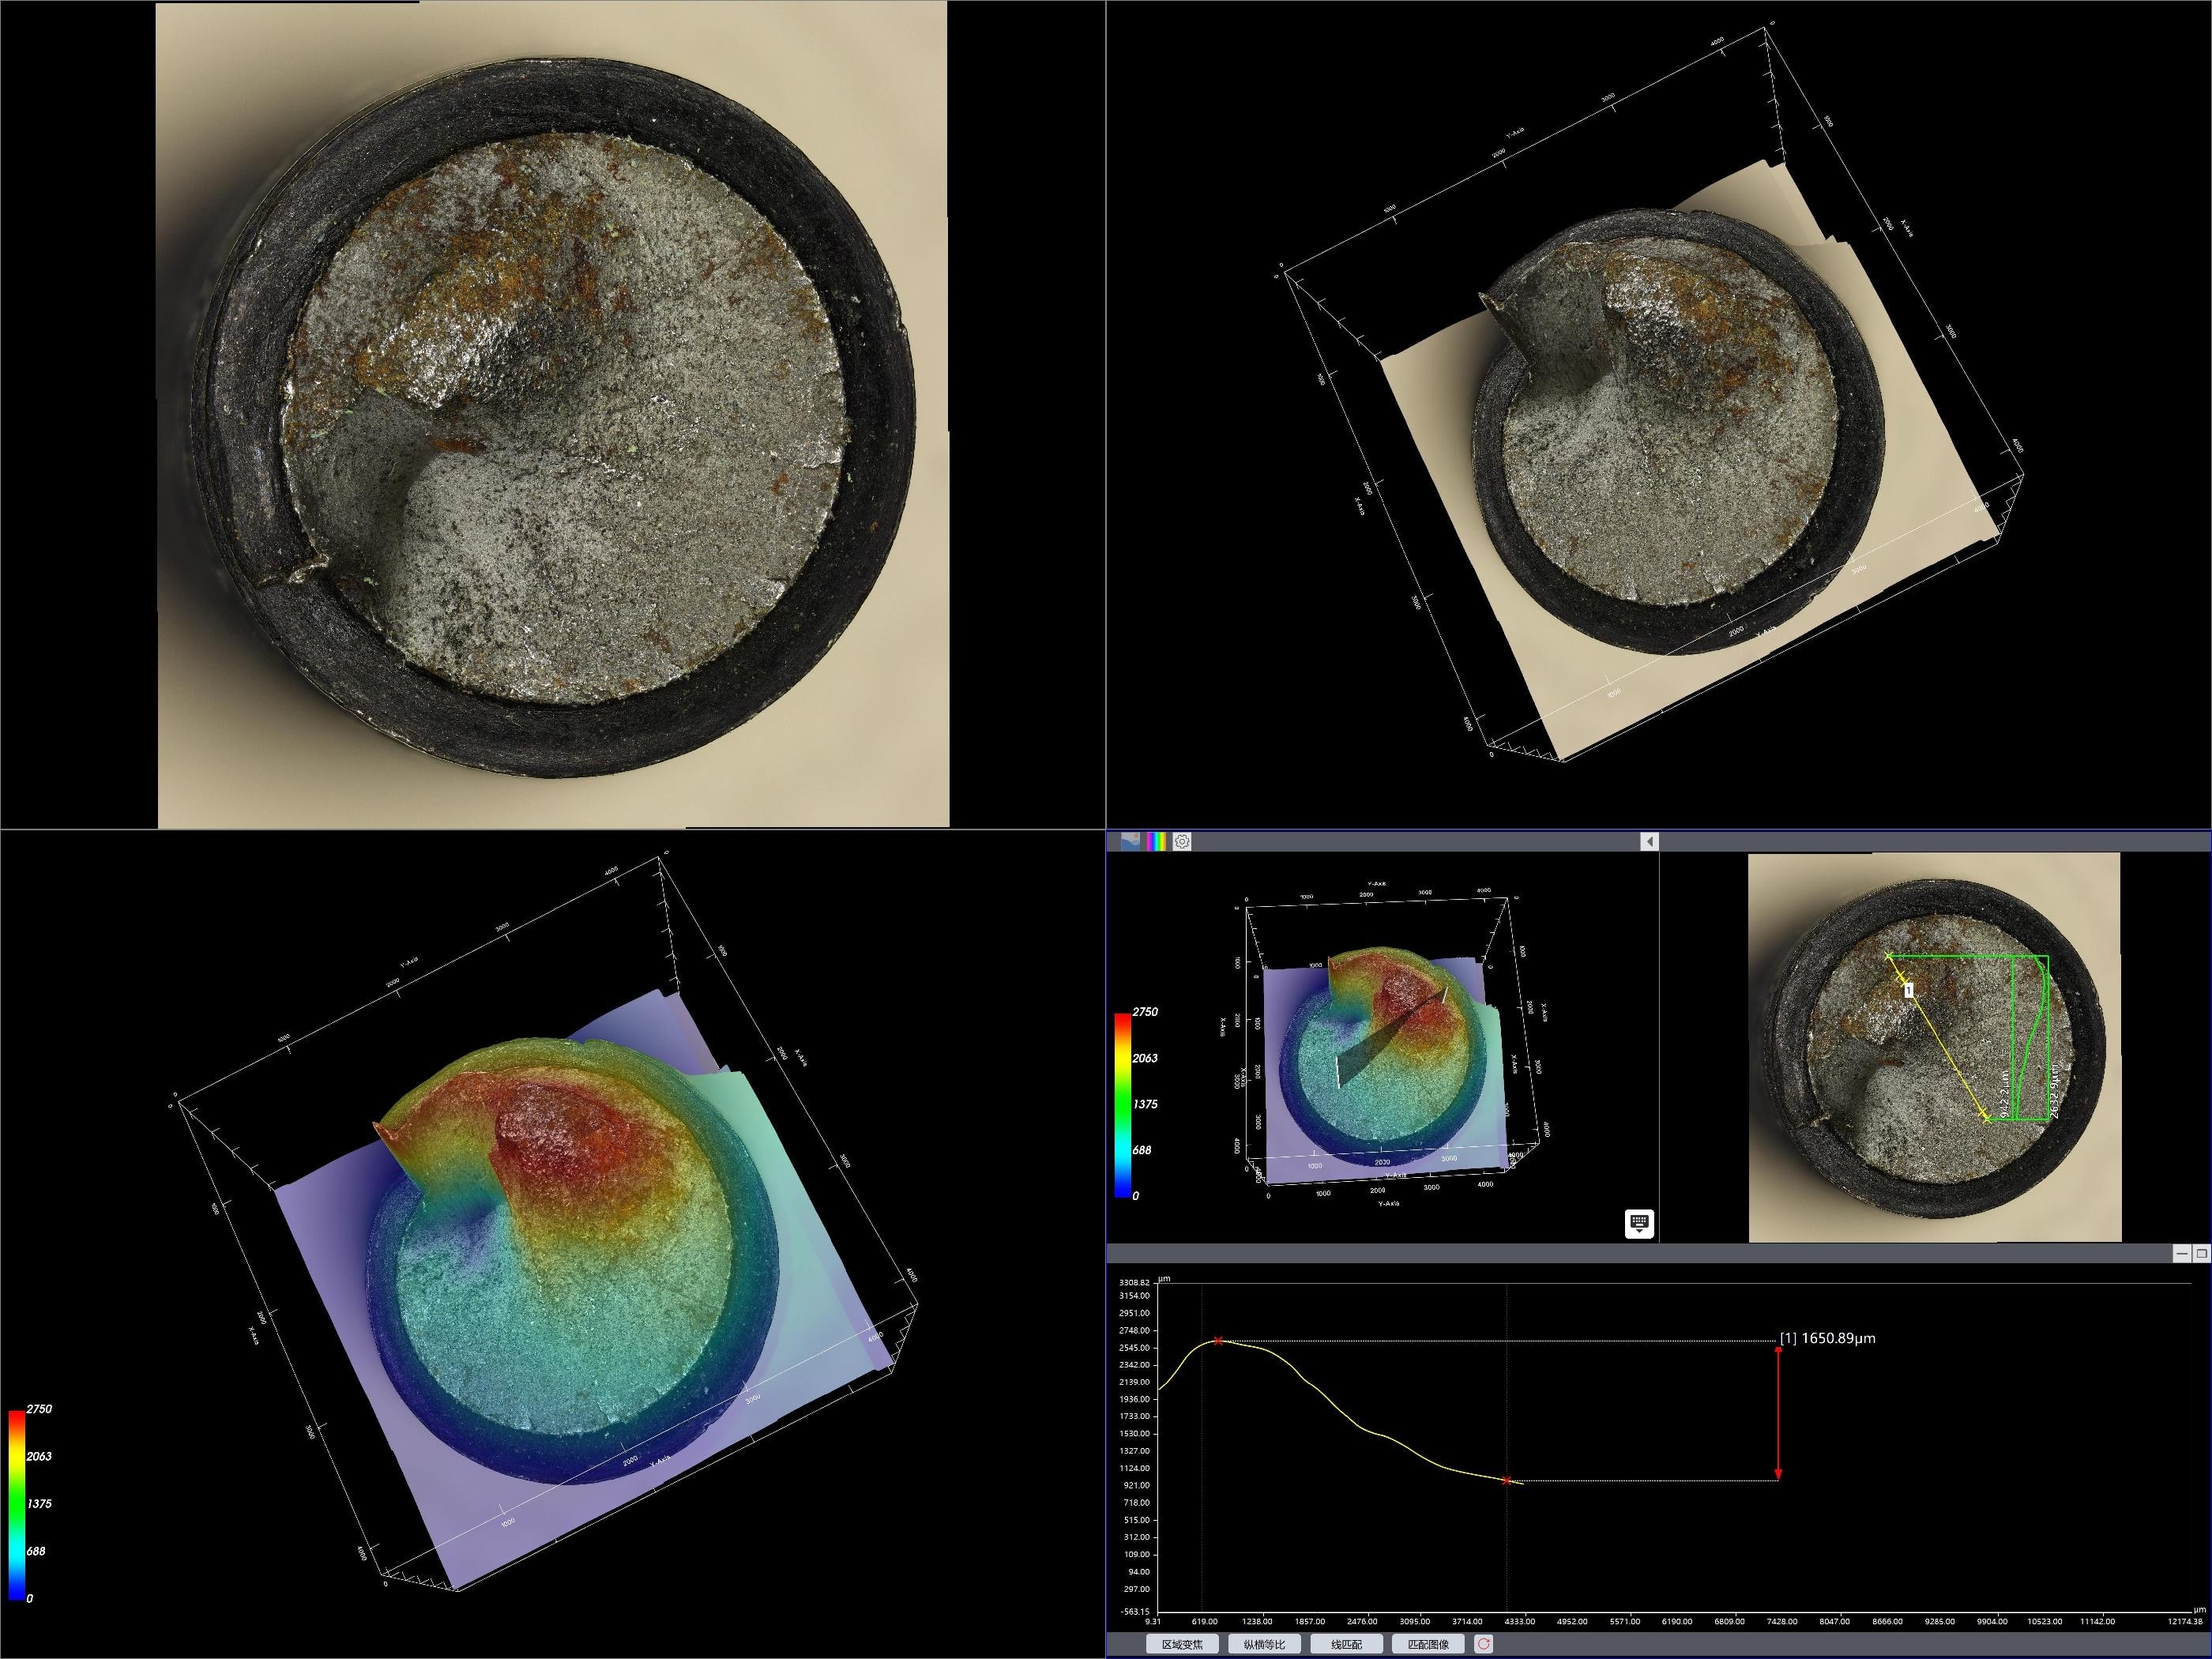The height and width of the screenshot is (1659, 2212).
Task: Click the 1650.89µm measurement label
Action: point(1827,1338)
